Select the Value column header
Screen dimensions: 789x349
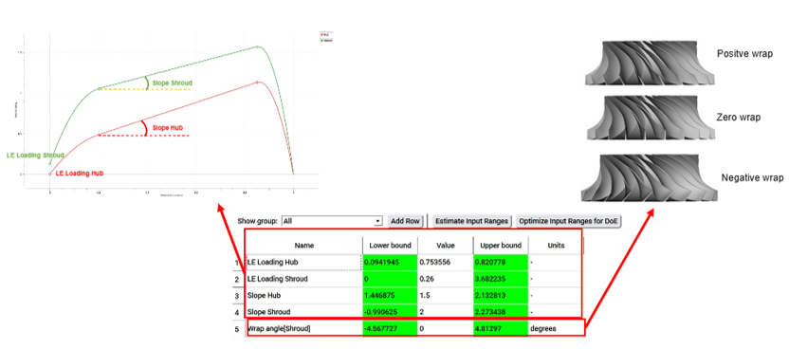(446, 246)
